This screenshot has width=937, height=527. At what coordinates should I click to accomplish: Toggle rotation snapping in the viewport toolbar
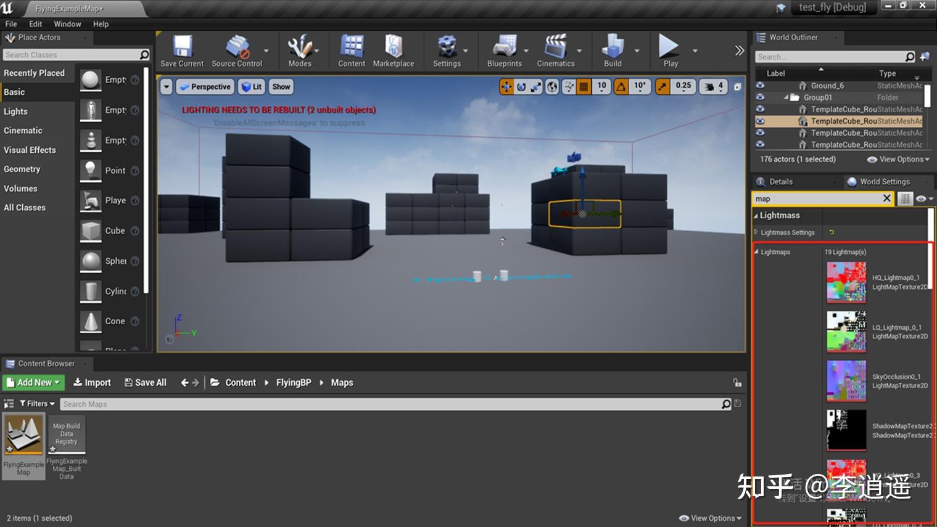click(x=620, y=86)
